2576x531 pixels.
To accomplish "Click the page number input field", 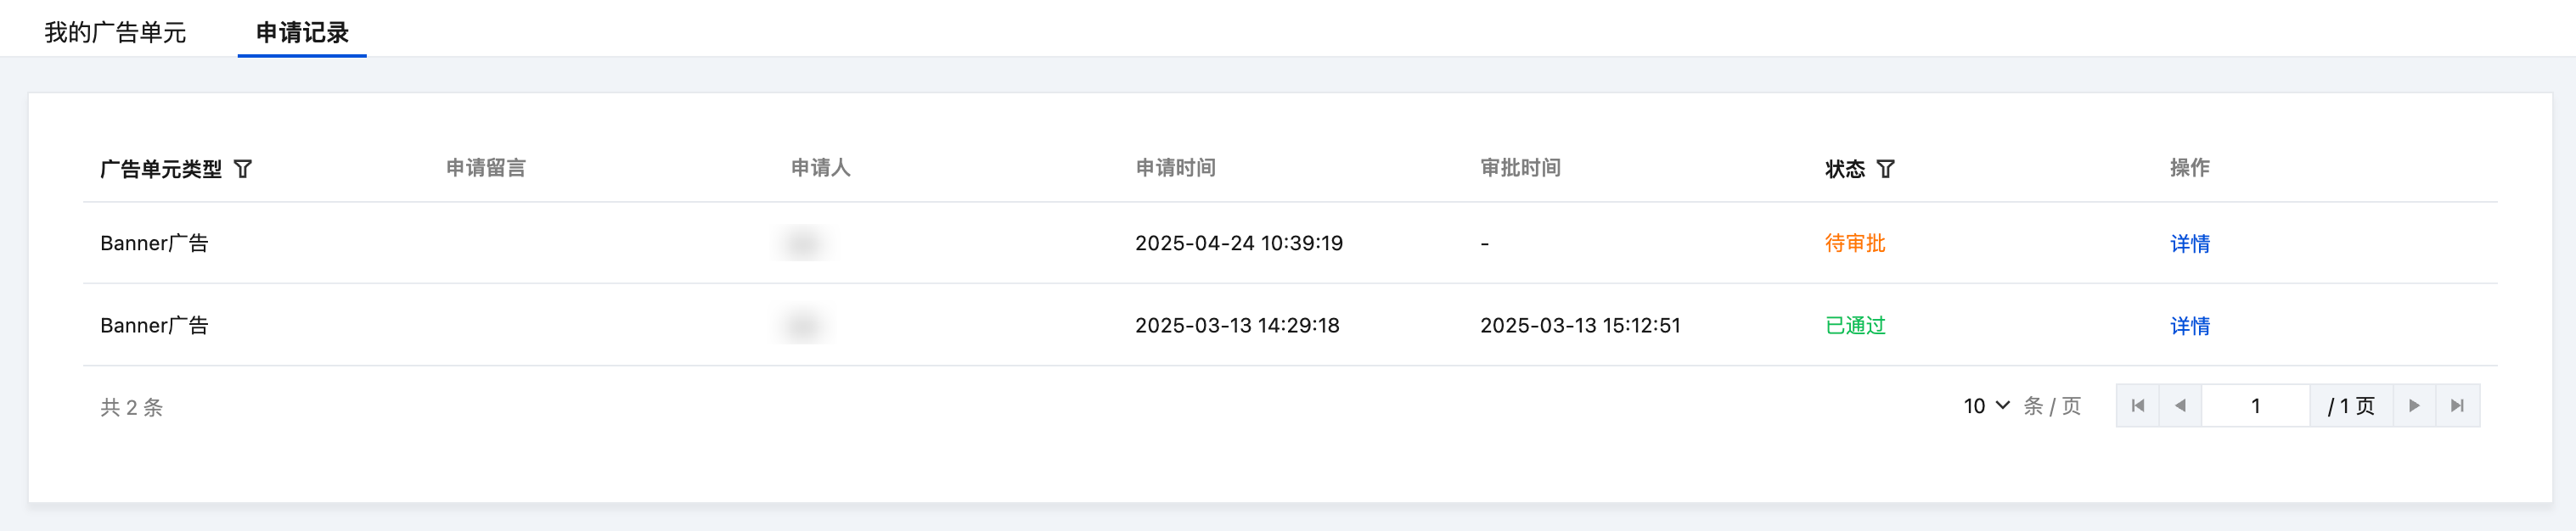I will pyautogui.click(x=2255, y=405).
